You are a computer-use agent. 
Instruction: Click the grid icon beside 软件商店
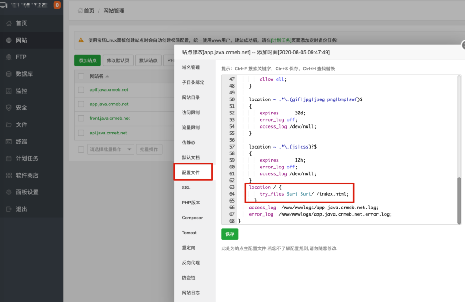(9, 175)
